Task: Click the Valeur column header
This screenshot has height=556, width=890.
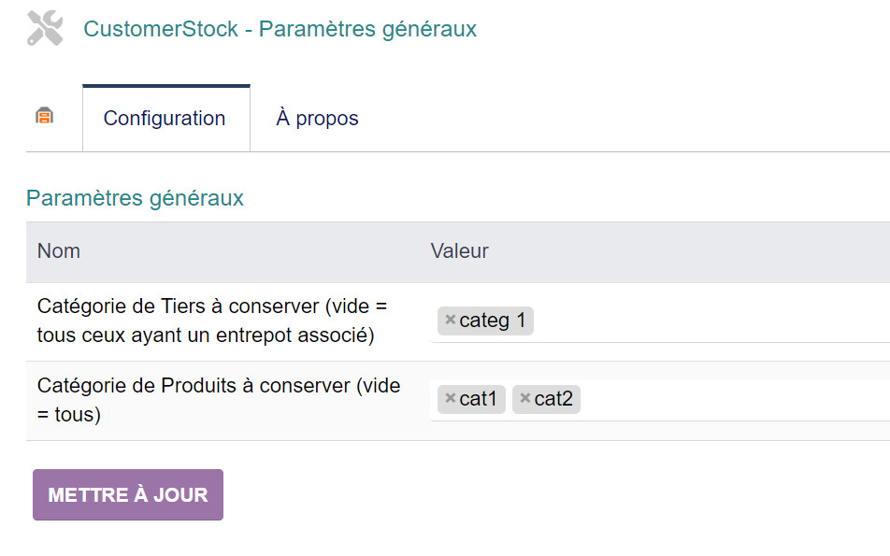Action: 459,251
